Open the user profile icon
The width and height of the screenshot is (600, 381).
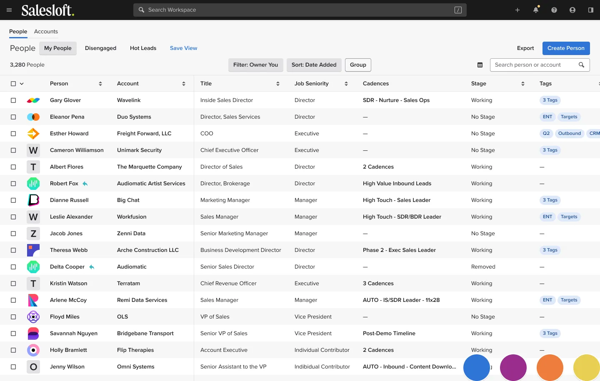[x=572, y=10]
